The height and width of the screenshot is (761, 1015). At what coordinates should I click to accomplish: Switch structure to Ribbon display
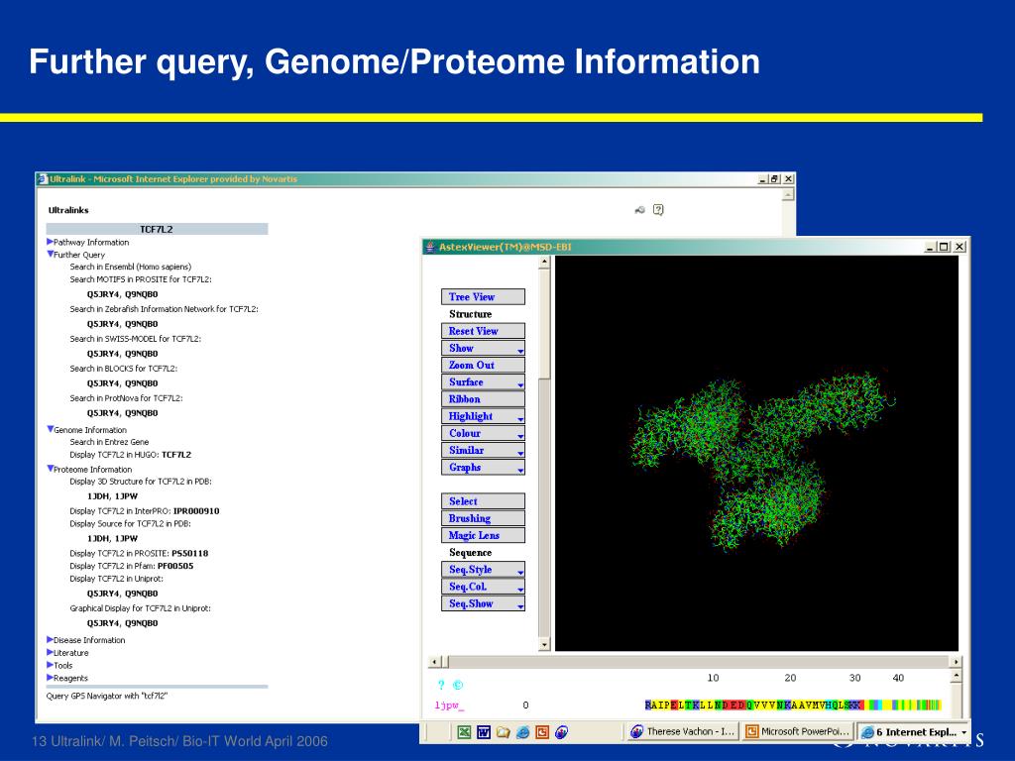pyautogui.click(x=483, y=399)
